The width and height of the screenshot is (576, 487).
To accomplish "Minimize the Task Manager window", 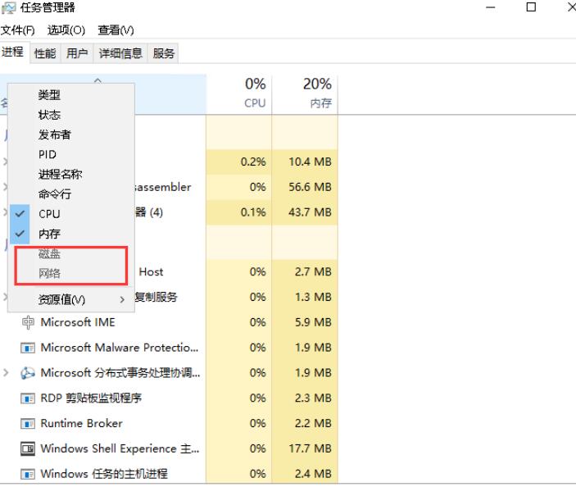I will (491, 7).
